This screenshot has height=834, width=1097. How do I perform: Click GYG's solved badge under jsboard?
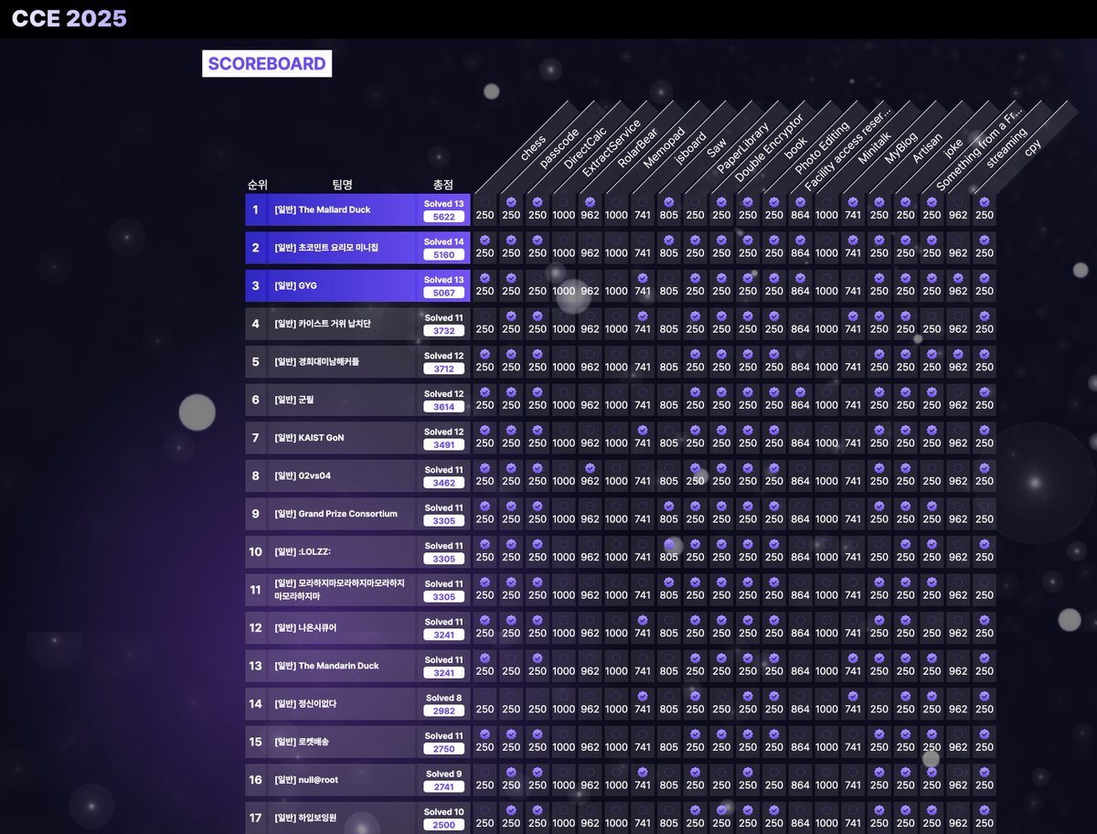(643, 278)
